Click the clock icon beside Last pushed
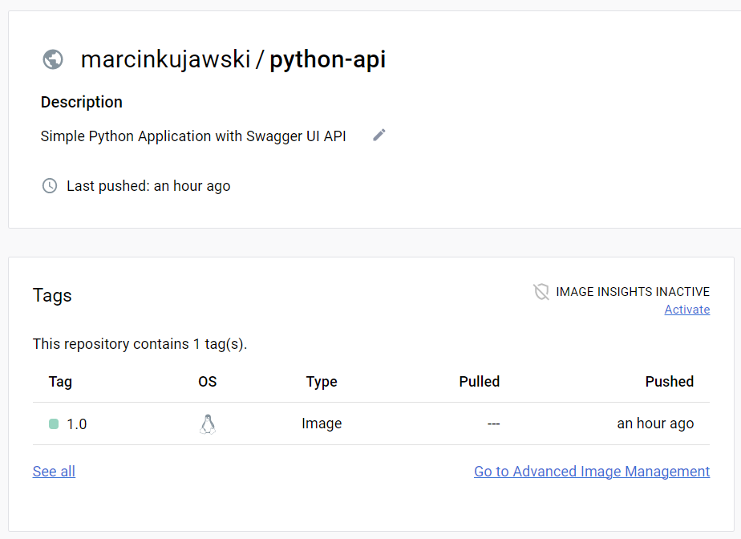 tap(50, 186)
